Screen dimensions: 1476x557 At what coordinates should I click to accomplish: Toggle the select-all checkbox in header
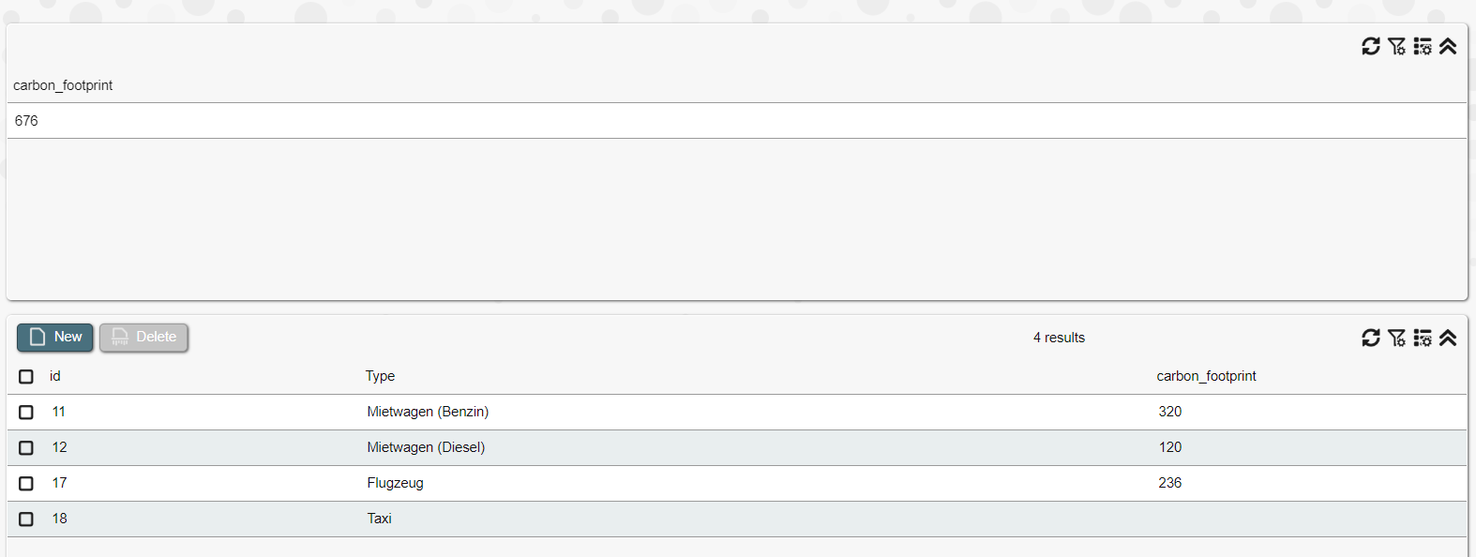(26, 376)
